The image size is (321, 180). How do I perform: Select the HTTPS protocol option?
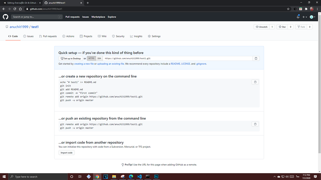pos(91,58)
